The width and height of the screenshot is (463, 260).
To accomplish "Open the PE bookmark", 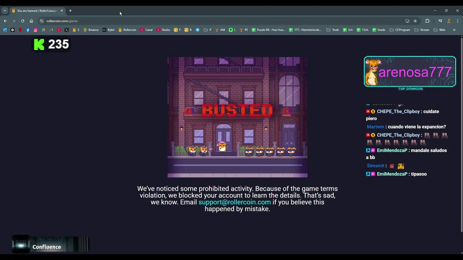I will coord(244,30).
